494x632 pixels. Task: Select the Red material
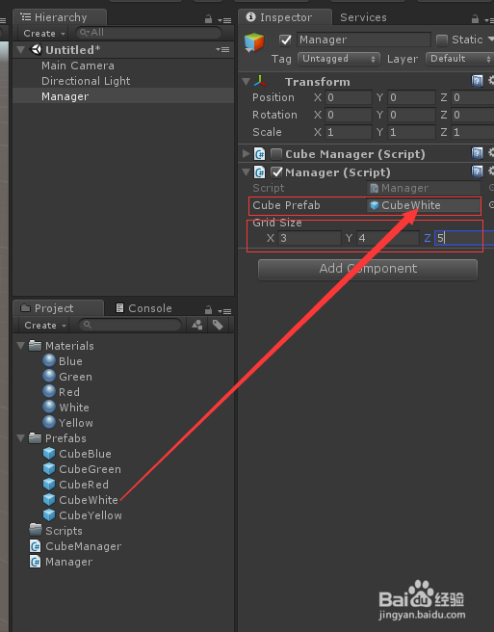[x=69, y=392]
